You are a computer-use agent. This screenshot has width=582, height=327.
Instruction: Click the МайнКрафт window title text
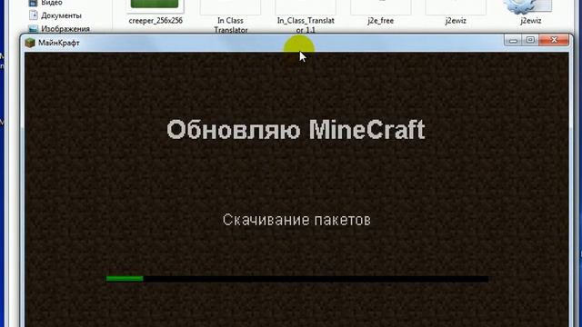(59, 43)
